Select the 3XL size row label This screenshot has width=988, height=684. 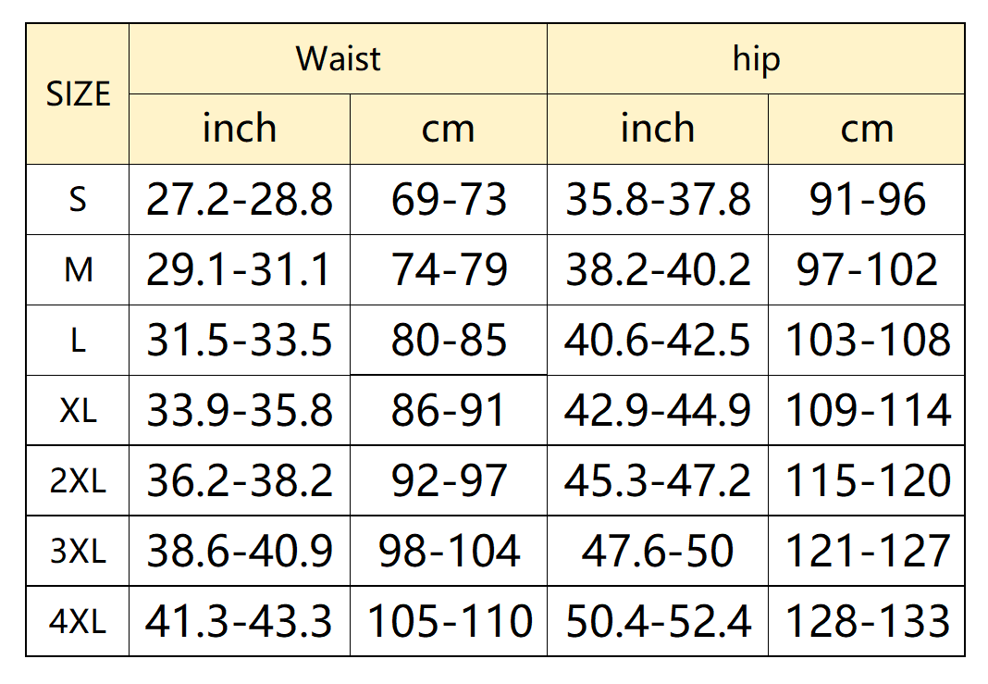78,552
